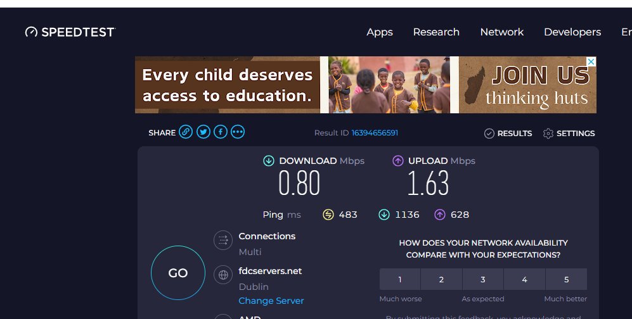This screenshot has width=632, height=319.
Task: Rate network availability as 5
Action: tap(566, 279)
